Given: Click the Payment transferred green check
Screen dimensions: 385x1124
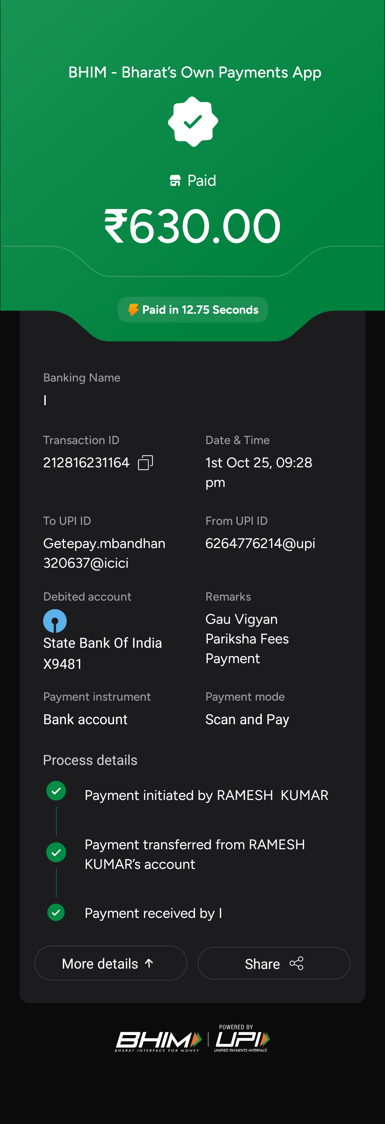Looking at the screenshot, I should click(56, 852).
